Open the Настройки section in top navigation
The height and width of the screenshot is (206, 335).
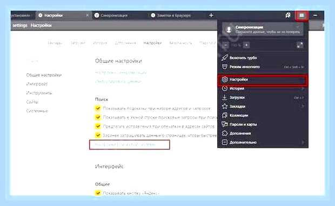tap(152, 43)
